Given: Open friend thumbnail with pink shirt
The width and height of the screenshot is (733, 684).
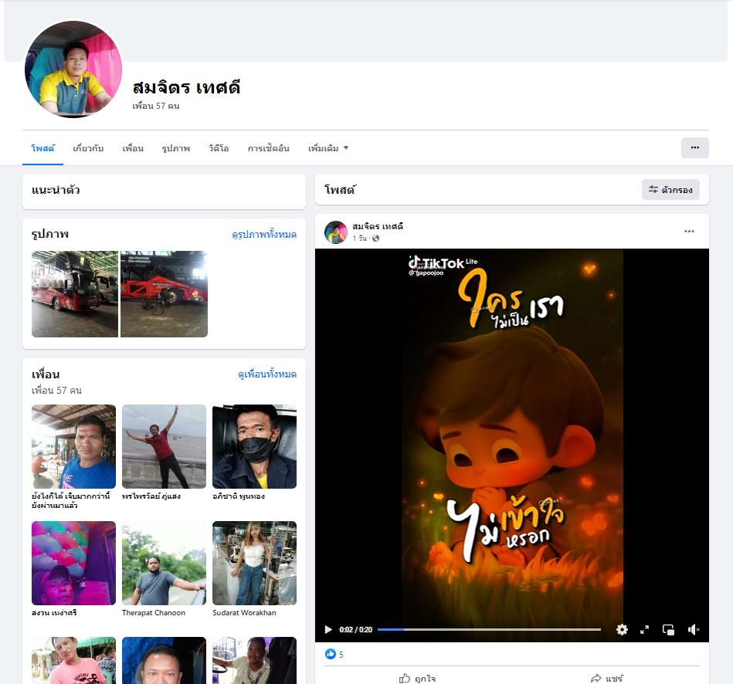Looking at the screenshot, I should pos(73,660).
